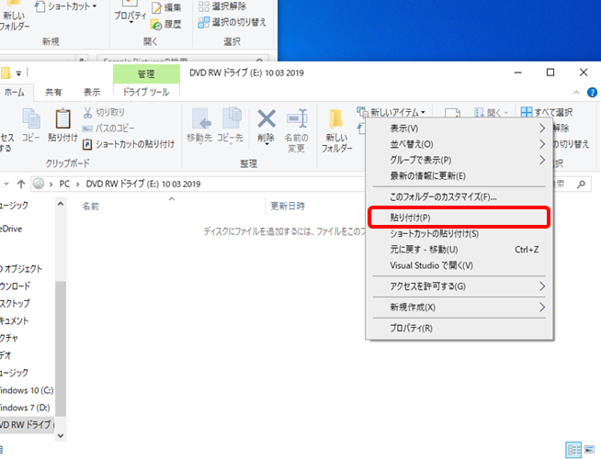
Task: Open View (表示) ribbon tab
Action: [92, 93]
